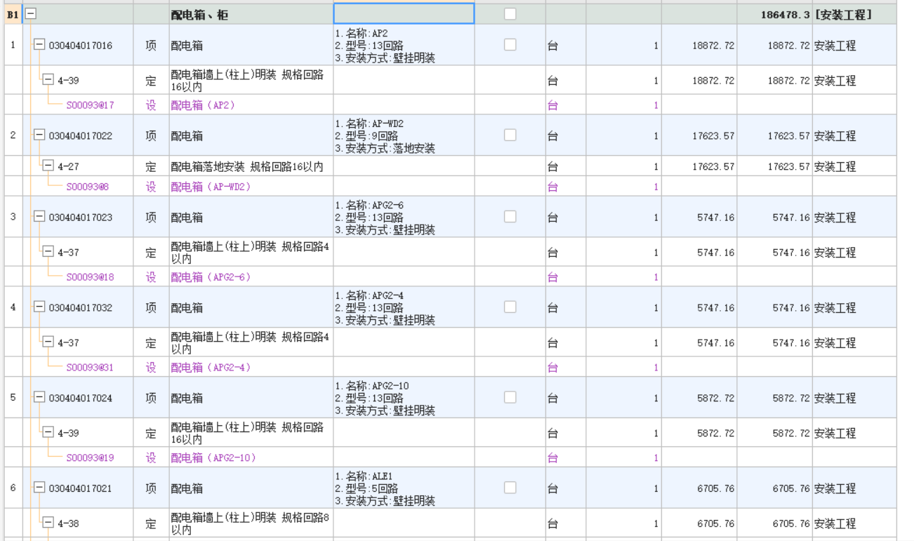The image size is (914, 541).
Task: Collapse the 4-37 quota under APG2-6
Action: 48,252
